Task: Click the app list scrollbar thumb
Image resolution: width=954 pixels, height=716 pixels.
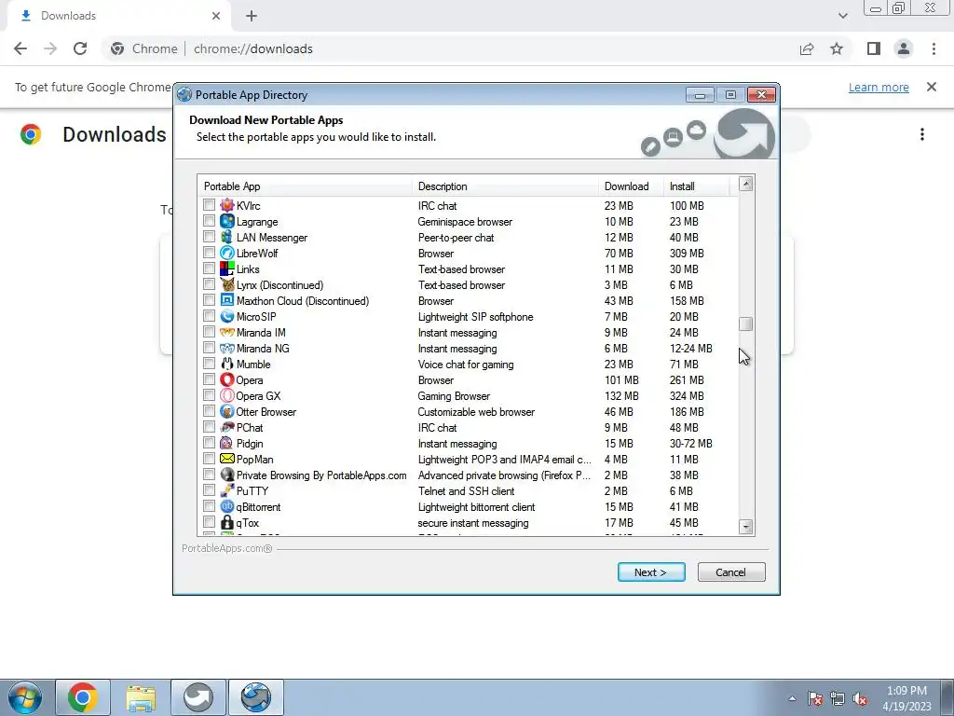Action: click(746, 324)
